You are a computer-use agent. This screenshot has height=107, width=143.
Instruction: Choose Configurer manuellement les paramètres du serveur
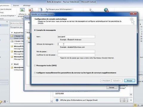tap(35, 73)
